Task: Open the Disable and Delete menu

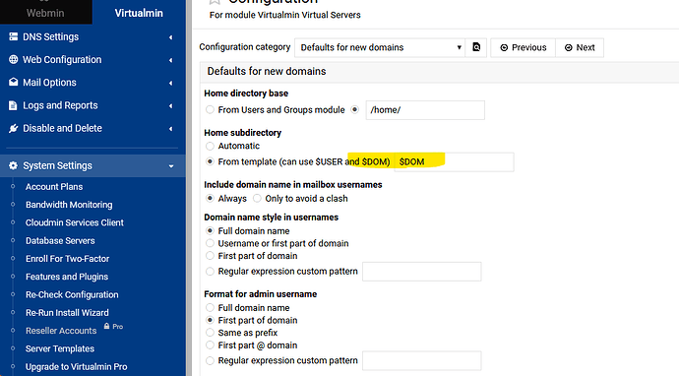Action: [x=62, y=128]
